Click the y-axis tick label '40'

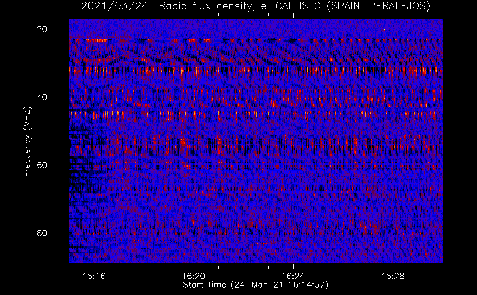[42, 97]
